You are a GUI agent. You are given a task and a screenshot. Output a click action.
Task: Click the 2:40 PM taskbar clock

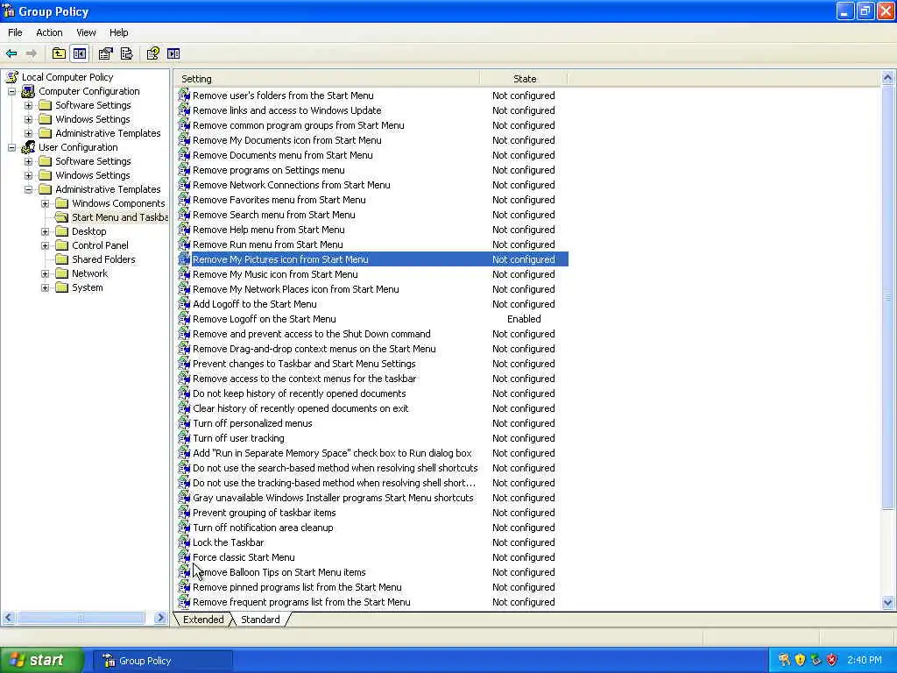click(865, 660)
